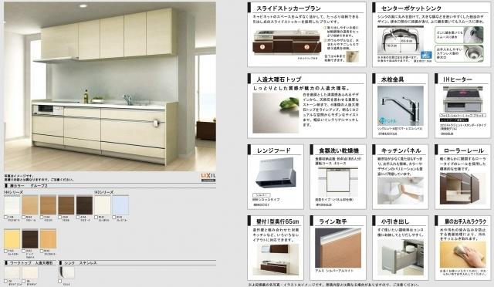Tick the checkbox under the yellow door swatch

pyautogui.click(x=5, y=251)
